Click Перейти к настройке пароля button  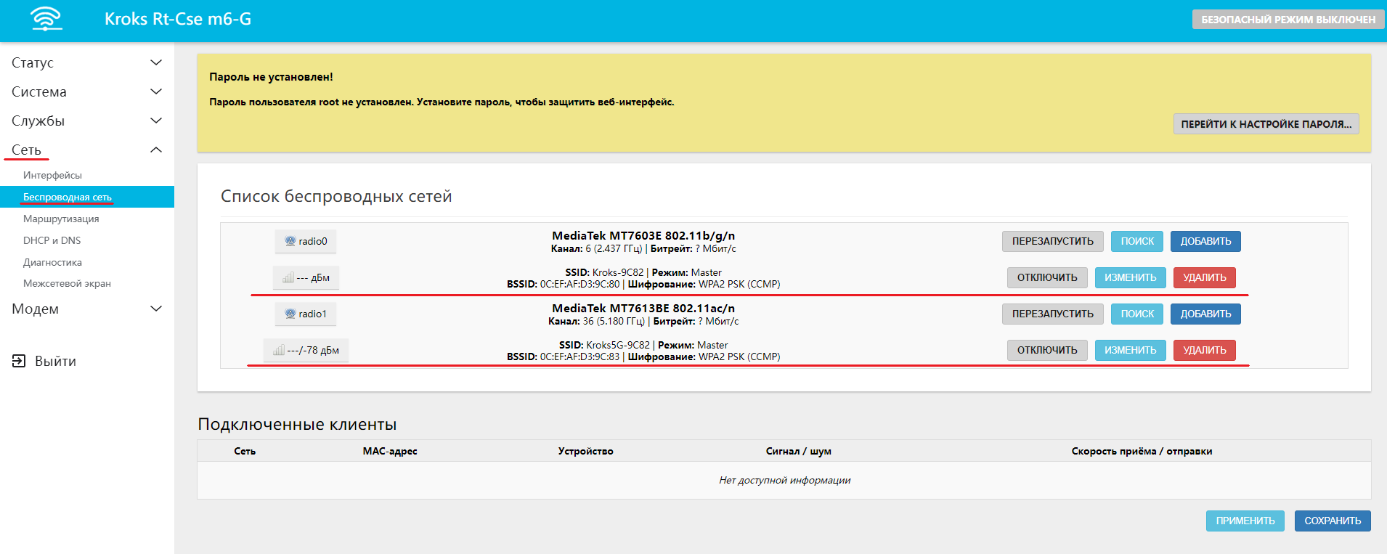(1266, 124)
